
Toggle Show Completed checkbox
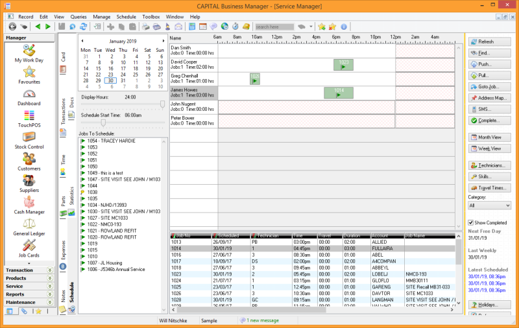471,222
